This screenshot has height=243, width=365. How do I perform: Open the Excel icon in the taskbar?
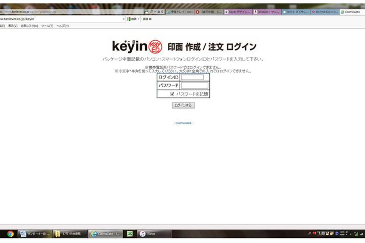point(130,234)
